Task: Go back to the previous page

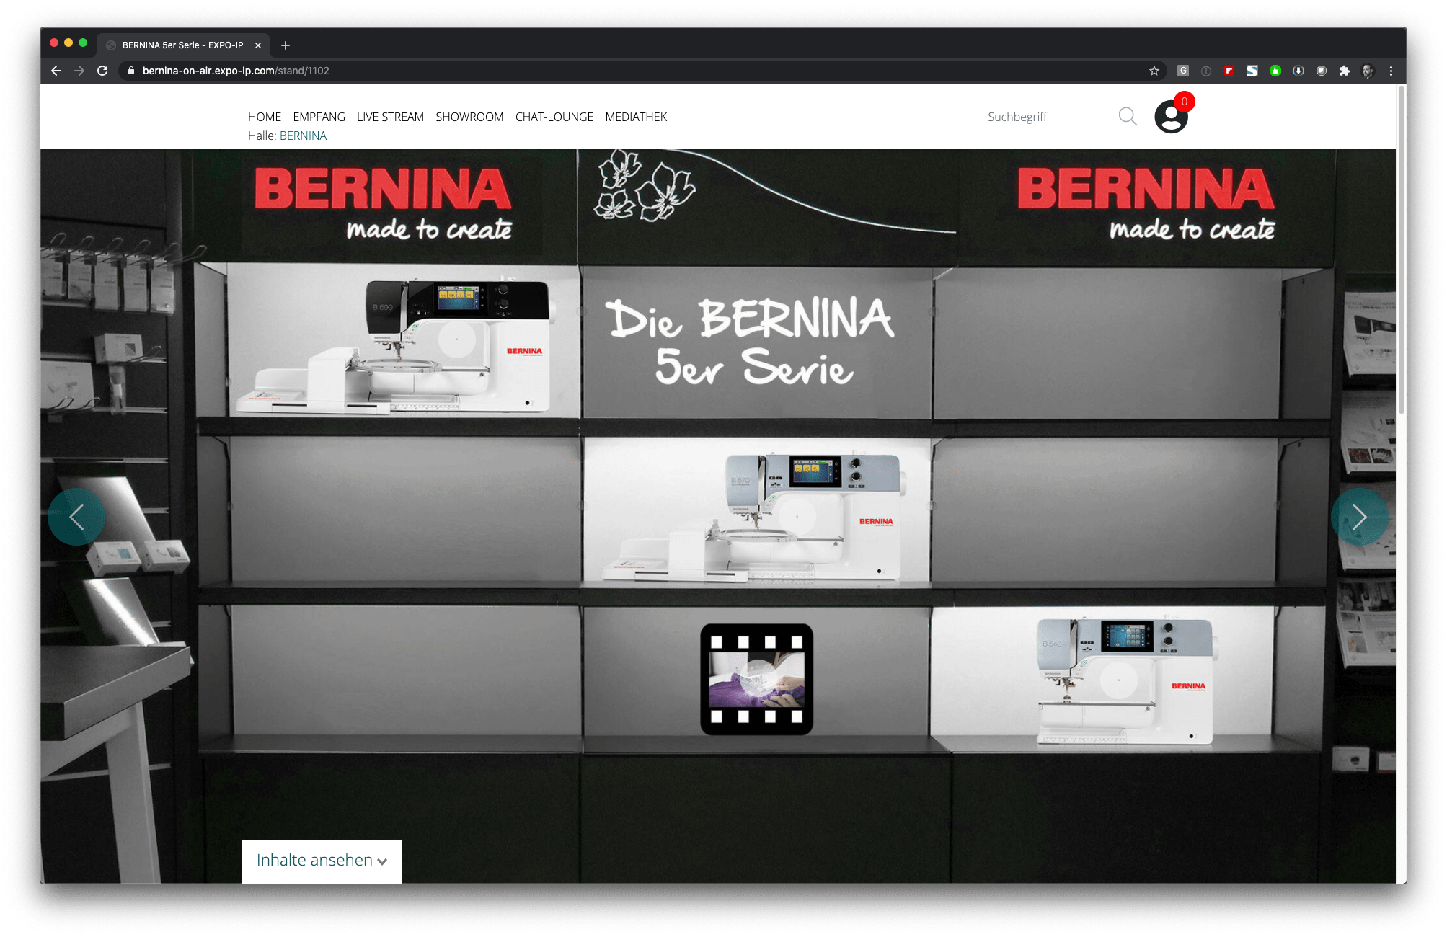Action: (x=56, y=71)
